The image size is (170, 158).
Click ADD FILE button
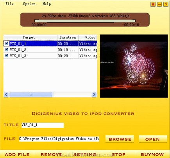[17, 154]
